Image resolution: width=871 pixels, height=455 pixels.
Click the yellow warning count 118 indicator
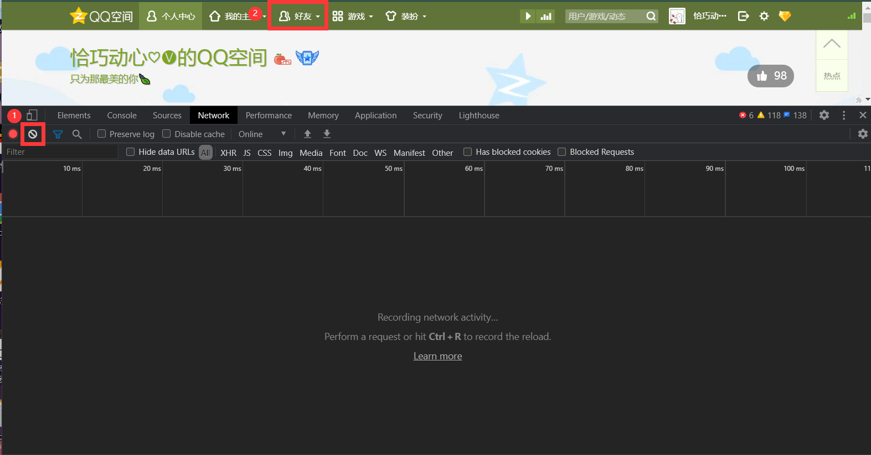click(x=769, y=115)
